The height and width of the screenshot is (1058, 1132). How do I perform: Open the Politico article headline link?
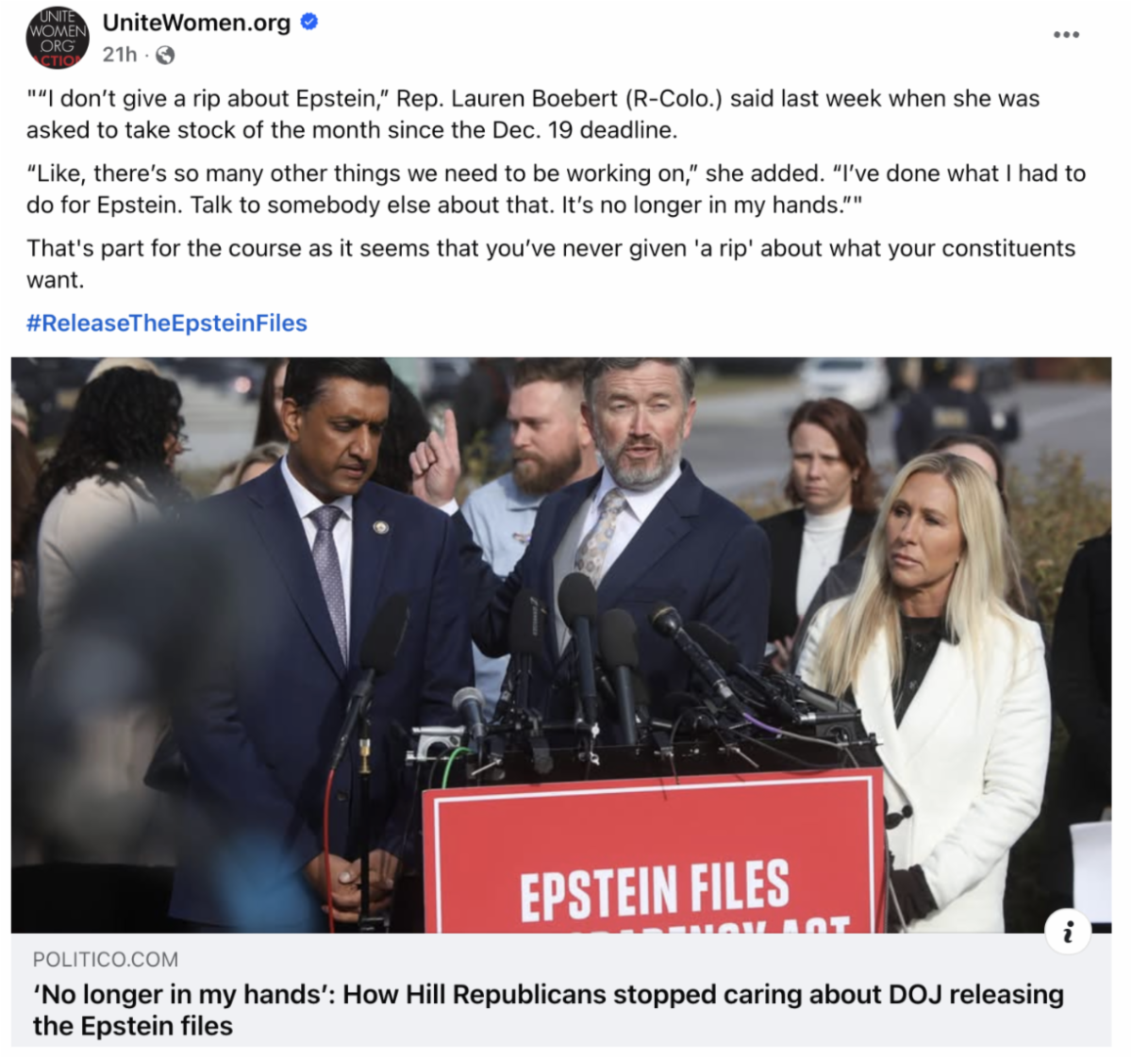pos(548,1010)
